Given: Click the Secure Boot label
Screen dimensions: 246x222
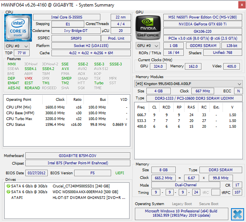Looking at the screenshot, I should [209, 204].
